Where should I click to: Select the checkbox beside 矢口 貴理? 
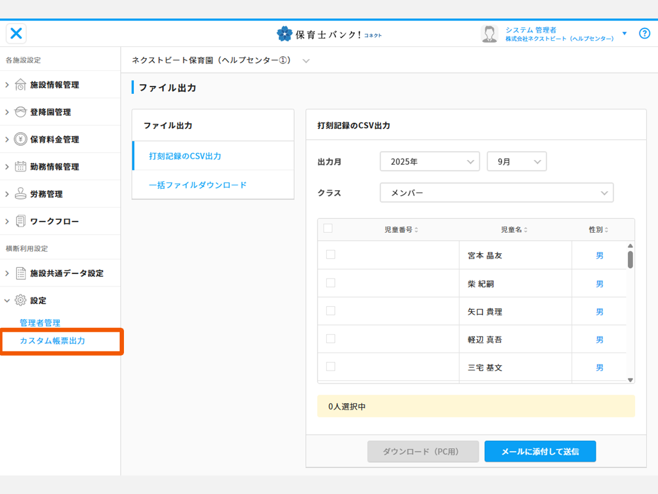(331, 311)
